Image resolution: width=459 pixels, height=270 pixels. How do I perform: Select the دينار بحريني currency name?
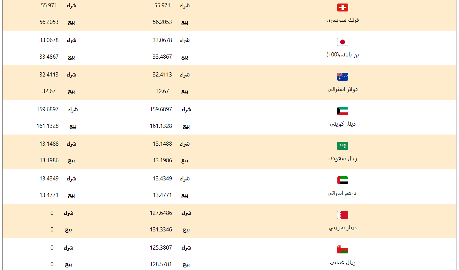[x=342, y=228]
